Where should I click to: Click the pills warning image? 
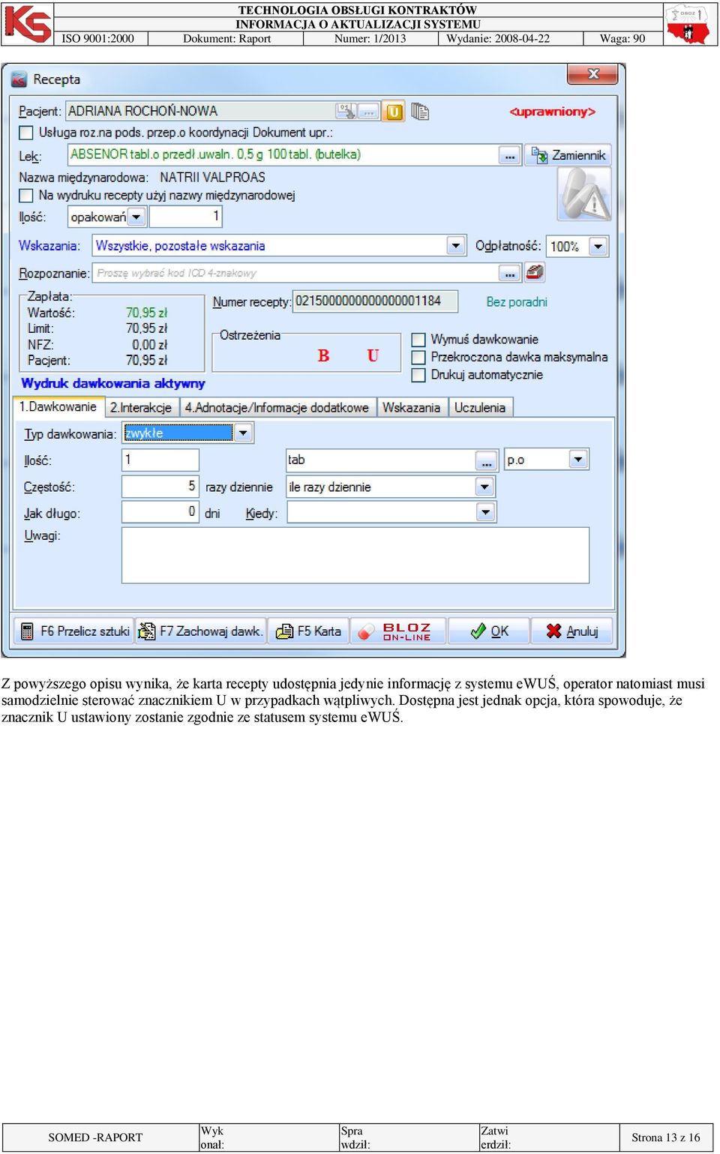click(x=584, y=194)
